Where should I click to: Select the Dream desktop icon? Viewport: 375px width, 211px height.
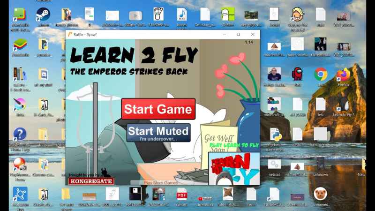click(x=228, y=15)
